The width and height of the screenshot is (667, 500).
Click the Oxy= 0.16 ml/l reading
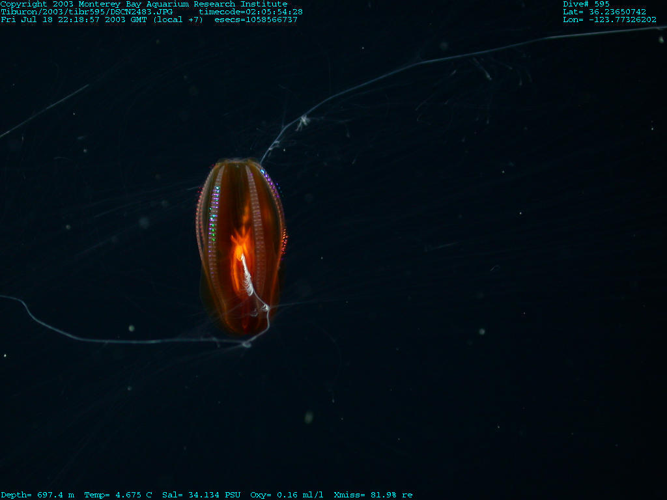[286, 495]
